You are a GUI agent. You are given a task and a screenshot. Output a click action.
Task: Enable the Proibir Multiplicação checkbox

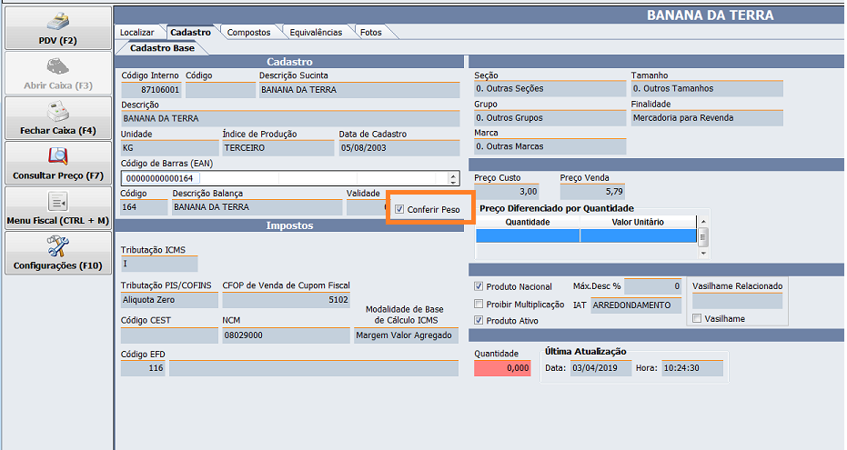click(479, 304)
